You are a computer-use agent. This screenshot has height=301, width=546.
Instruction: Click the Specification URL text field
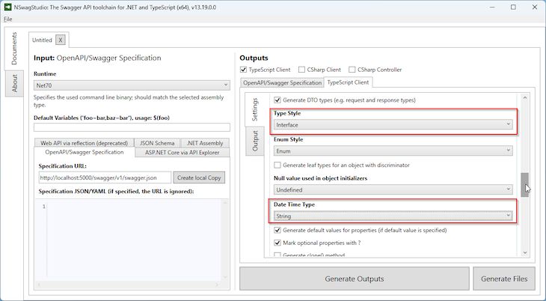105,177
